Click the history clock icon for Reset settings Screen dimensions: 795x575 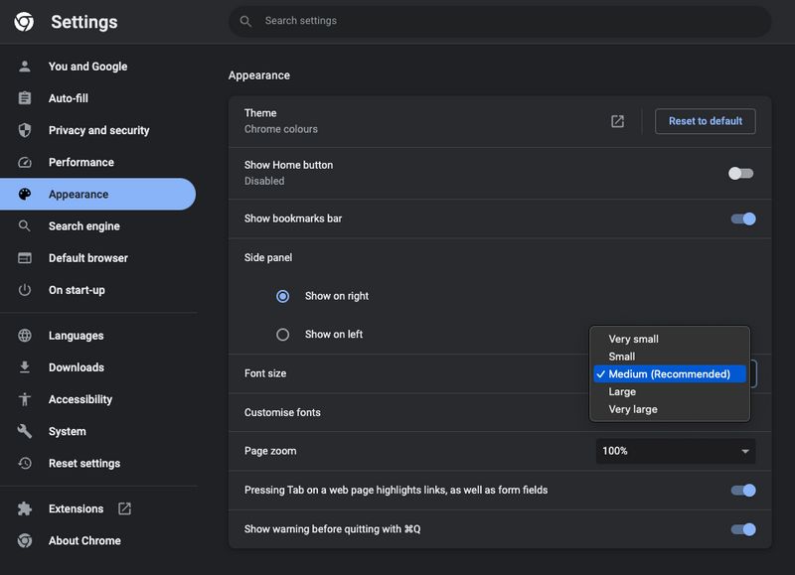point(24,463)
